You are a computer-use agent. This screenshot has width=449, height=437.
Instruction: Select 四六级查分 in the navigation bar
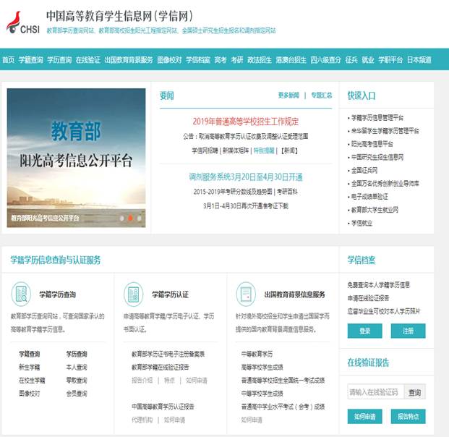point(325,59)
